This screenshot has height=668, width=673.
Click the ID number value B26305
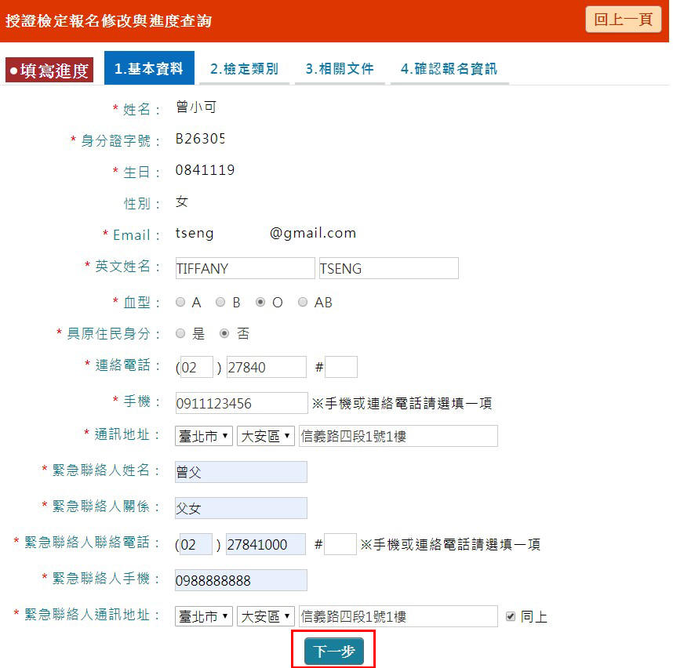pyautogui.click(x=199, y=139)
